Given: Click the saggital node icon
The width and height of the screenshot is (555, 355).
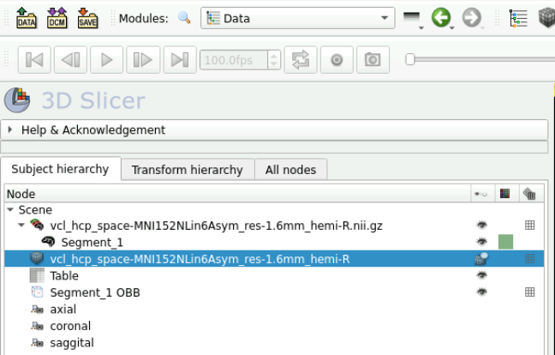Looking at the screenshot, I should (x=37, y=343).
